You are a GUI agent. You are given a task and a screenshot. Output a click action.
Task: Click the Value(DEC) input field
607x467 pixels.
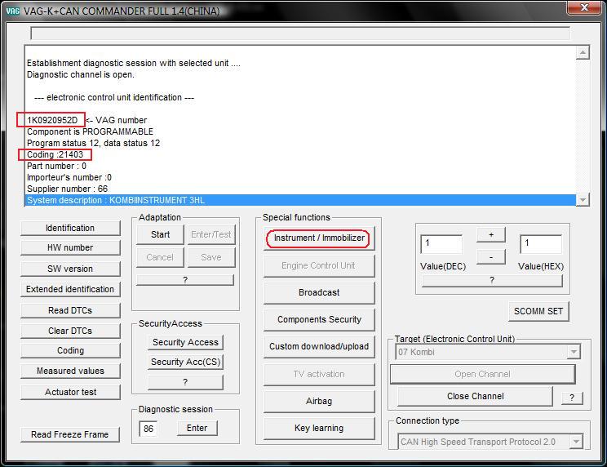pos(441,245)
